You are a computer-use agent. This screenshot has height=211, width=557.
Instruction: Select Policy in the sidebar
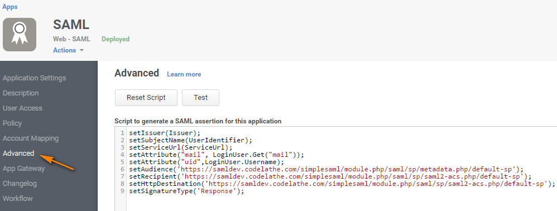pos(12,123)
